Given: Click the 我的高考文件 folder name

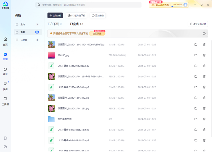Looking at the screenshot, I should coord(65,119).
